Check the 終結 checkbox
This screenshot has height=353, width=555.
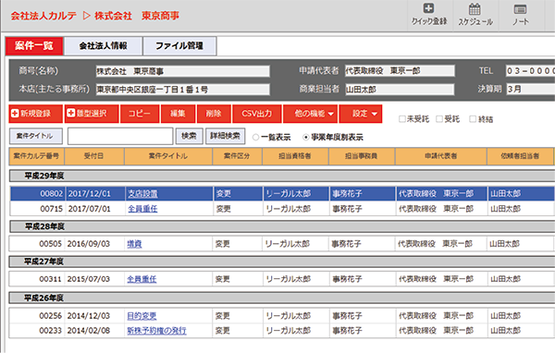pos(473,119)
